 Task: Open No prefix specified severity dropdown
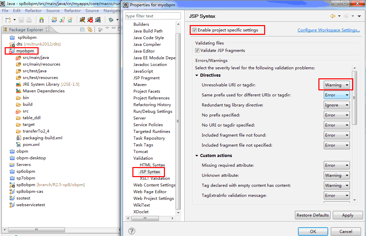pos(337,115)
